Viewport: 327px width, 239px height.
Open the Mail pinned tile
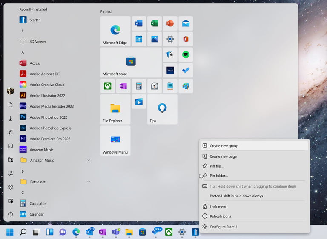[186, 23]
